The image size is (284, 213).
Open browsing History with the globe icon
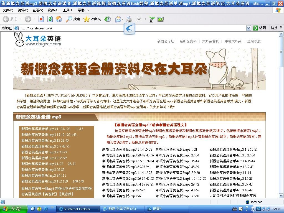click(x=108, y=19)
